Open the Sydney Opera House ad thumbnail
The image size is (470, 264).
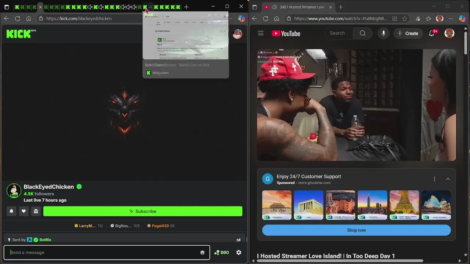pos(436,205)
